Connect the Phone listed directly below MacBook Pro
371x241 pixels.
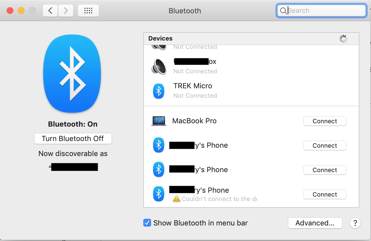coord(325,145)
